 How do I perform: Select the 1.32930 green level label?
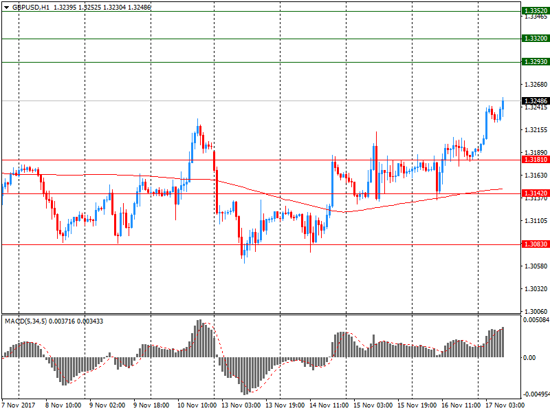click(535, 62)
